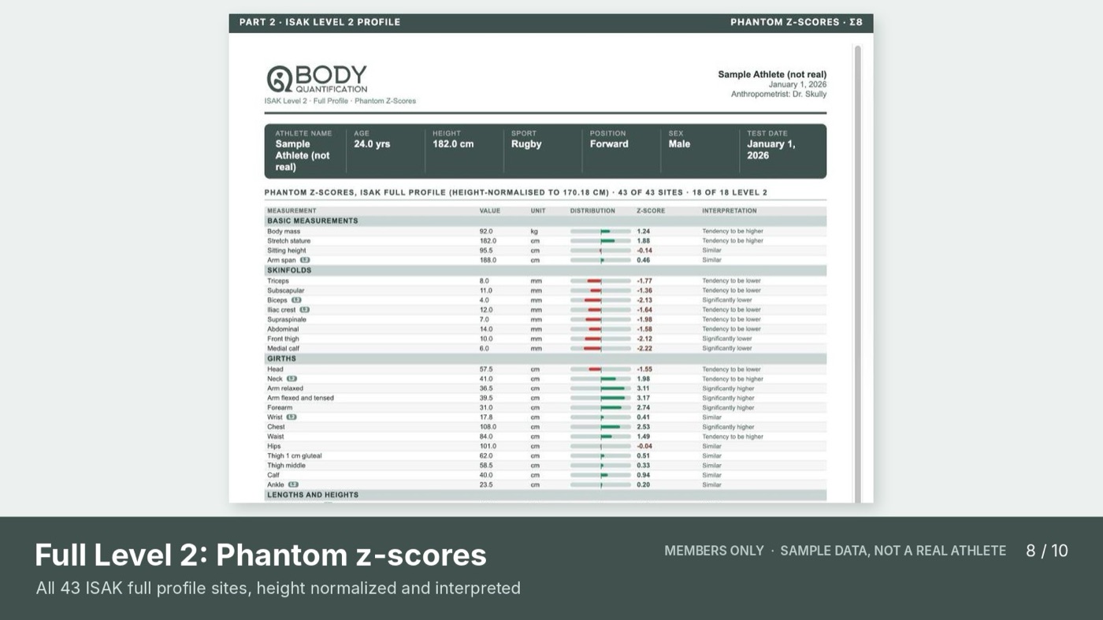Click the 108.0 value in the Chest row

487,427
